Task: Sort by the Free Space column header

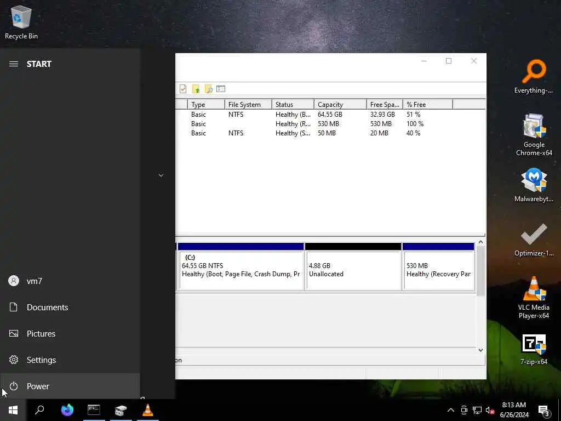Action: [x=385, y=105]
